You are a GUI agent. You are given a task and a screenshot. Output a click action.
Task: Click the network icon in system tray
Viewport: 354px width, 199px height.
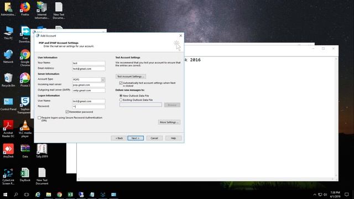pyautogui.click(x=320, y=195)
